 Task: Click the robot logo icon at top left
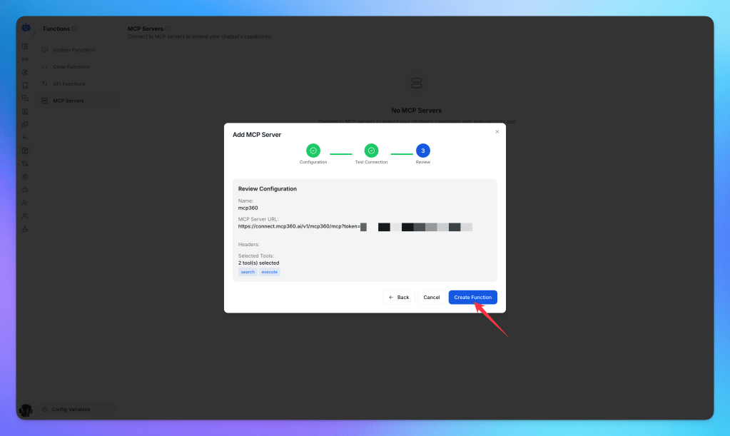26,28
